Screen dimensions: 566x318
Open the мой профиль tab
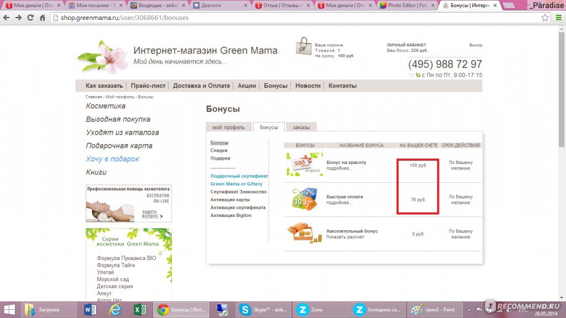(228, 128)
